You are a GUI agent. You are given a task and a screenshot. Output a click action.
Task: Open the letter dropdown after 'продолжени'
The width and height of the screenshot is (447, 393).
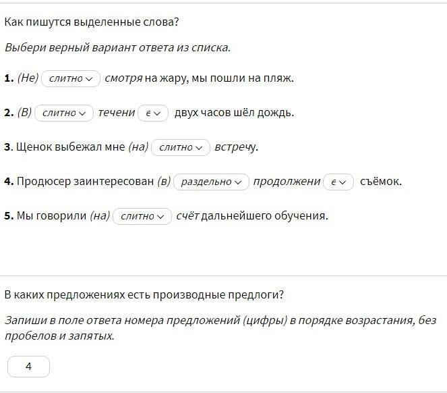tap(338, 182)
